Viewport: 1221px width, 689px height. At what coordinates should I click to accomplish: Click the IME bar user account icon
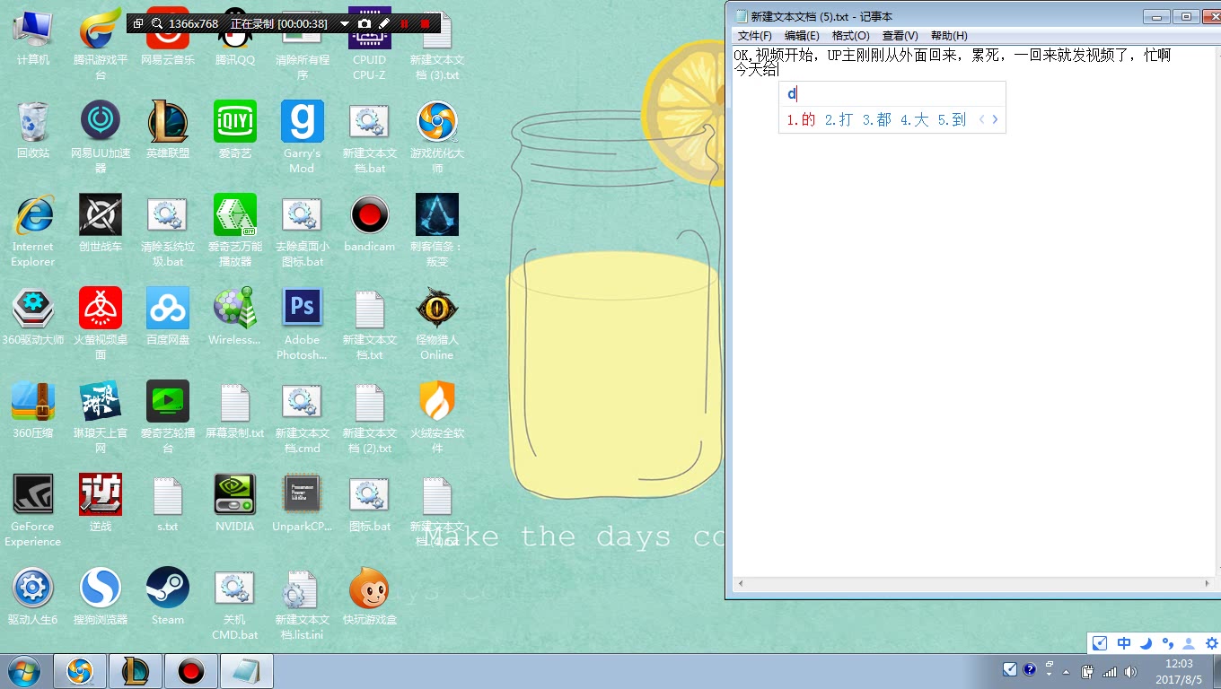pyautogui.click(x=1189, y=642)
